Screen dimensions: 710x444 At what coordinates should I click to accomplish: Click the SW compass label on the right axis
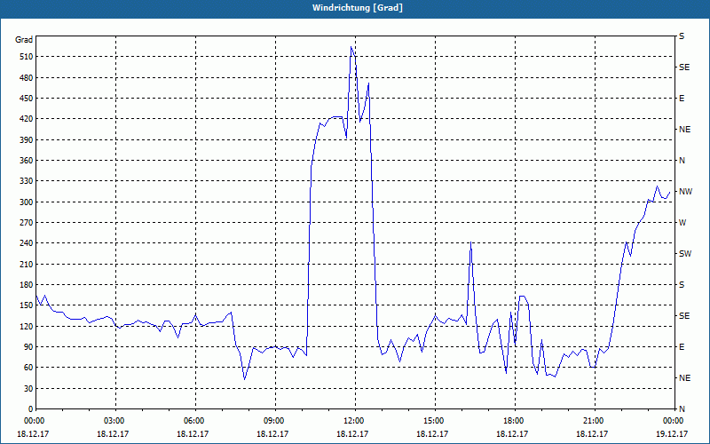[x=685, y=254]
